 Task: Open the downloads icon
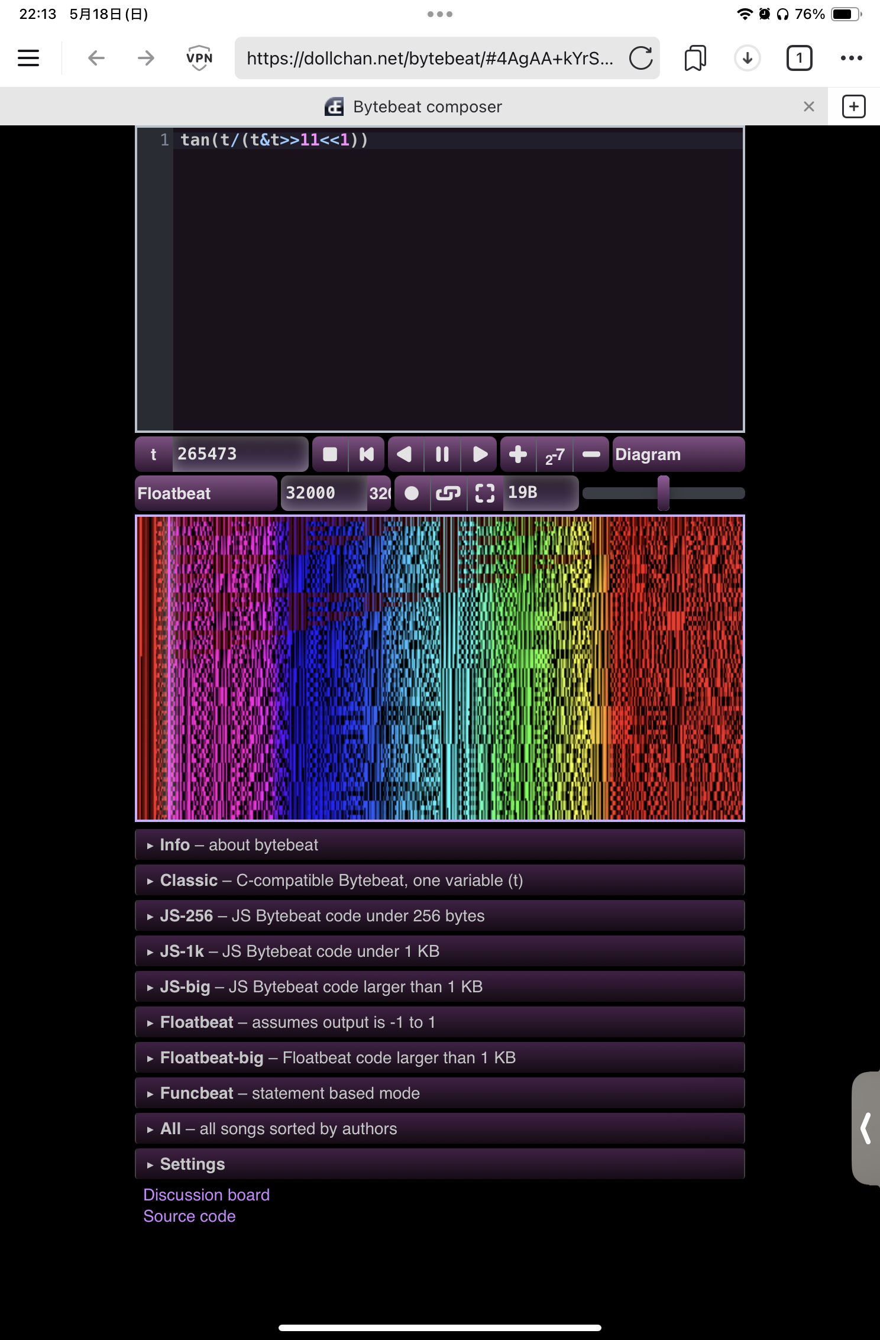[x=748, y=58]
